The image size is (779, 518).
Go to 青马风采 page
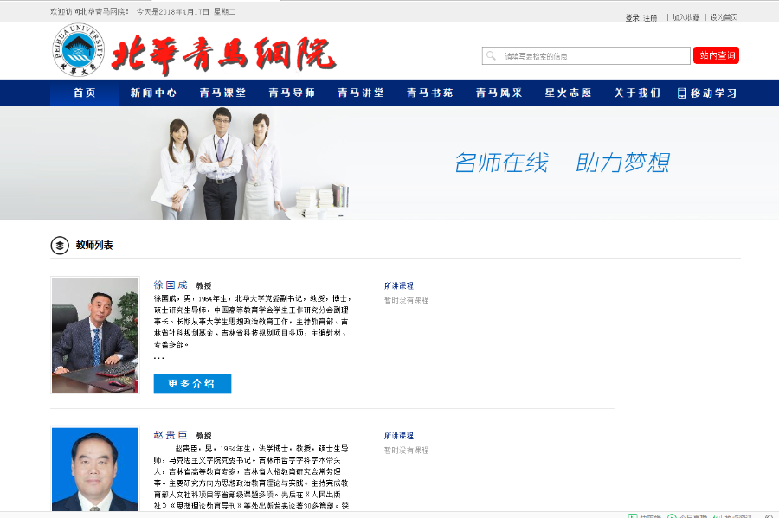(x=499, y=93)
